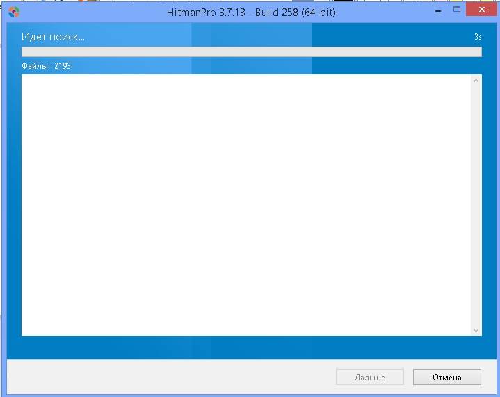500x397 pixels.
Task: Click the Идет поиск... status text
Action: click(53, 37)
